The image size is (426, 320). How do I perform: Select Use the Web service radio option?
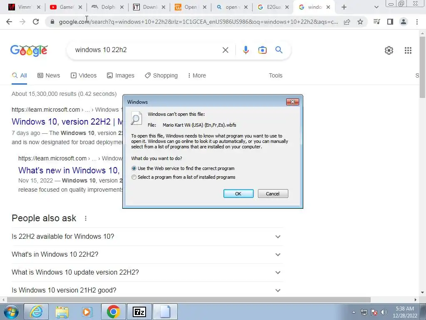pos(134,168)
